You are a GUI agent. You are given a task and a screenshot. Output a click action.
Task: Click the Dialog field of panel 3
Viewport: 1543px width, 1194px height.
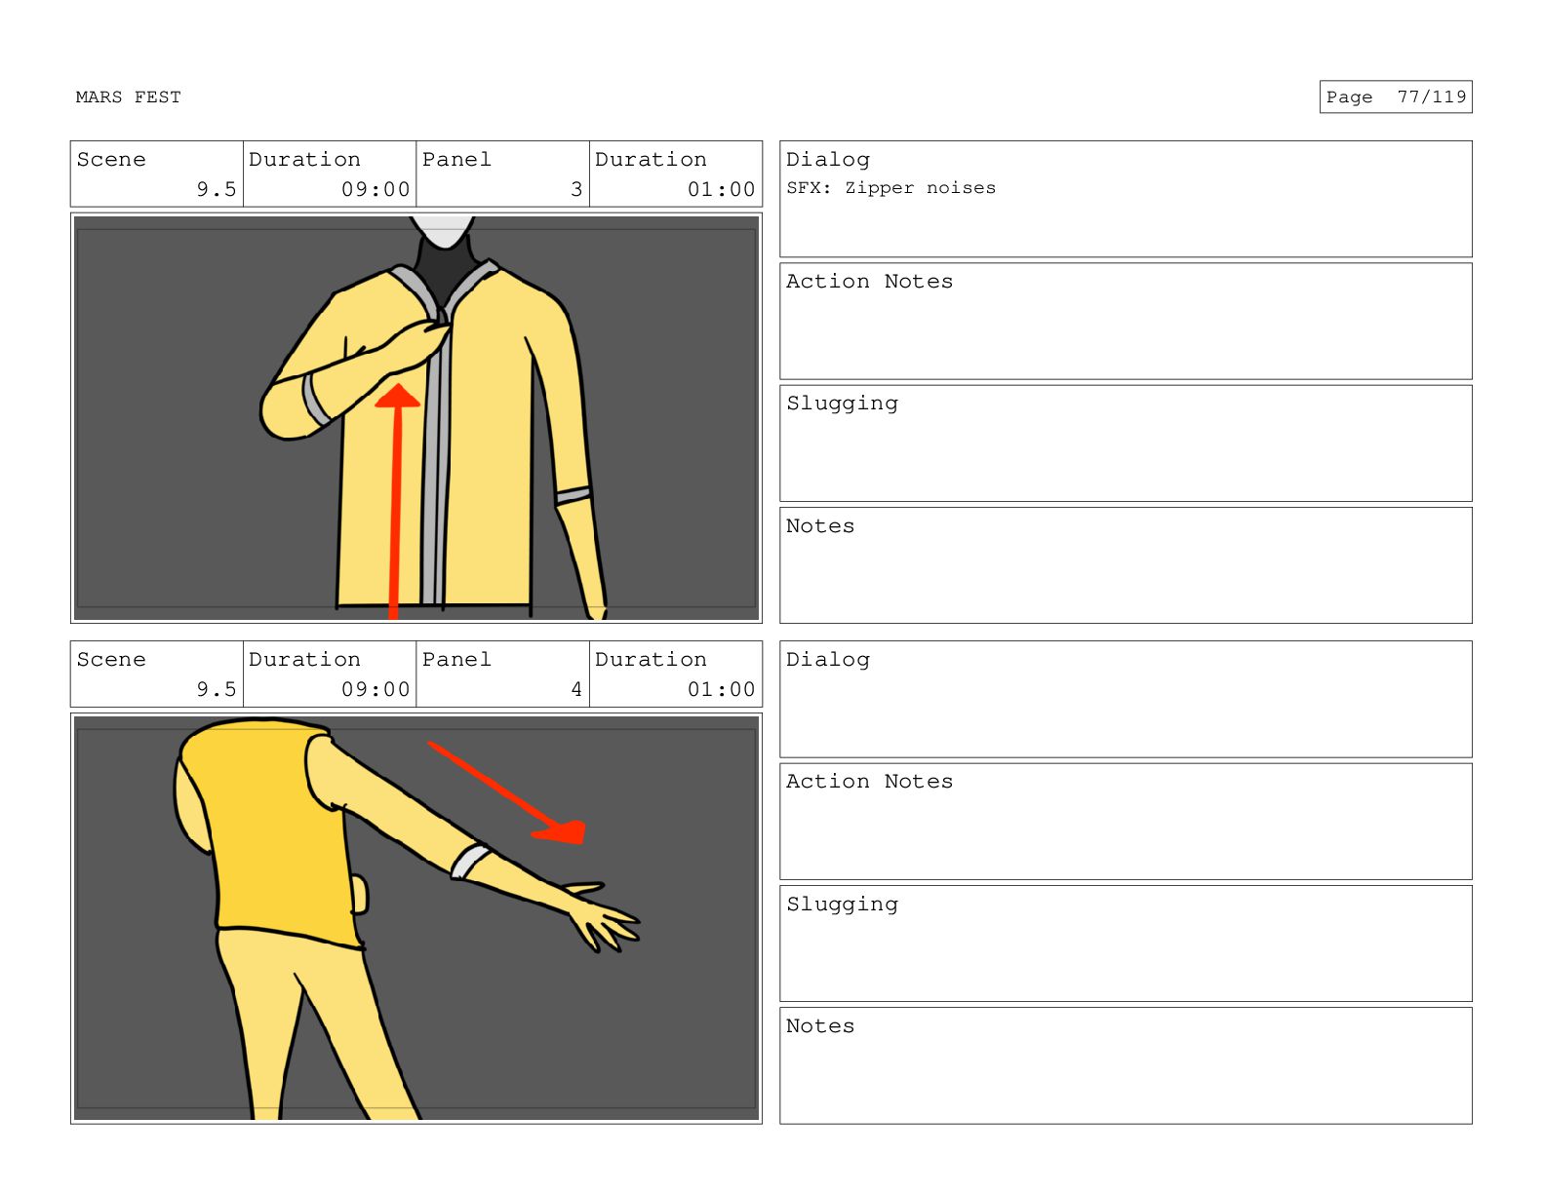[x=1126, y=199]
